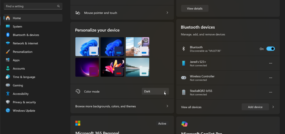Click the Microsoft Copilot Pro logo
This screenshot has width=285, height=134.
(x=184, y=124)
